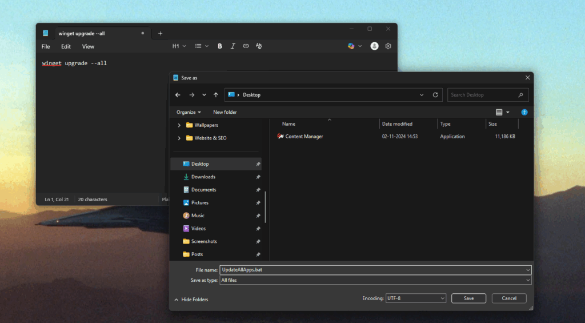585x323 pixels.
Task: Expand the Wallpapers folder tree node
Action: pyautogui.click(x=179, y=125)
